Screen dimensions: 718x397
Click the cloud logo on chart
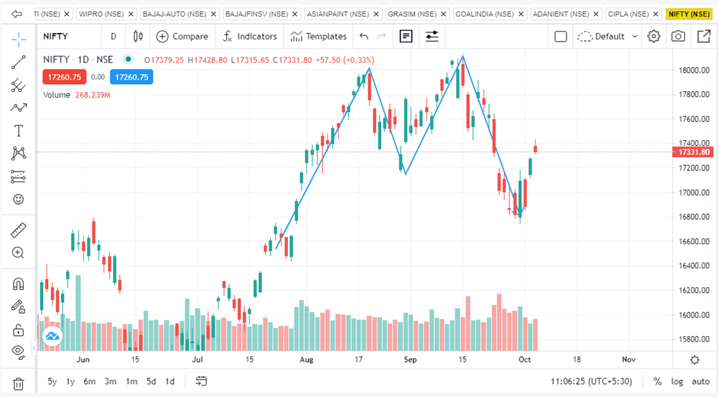pos(52,337)
